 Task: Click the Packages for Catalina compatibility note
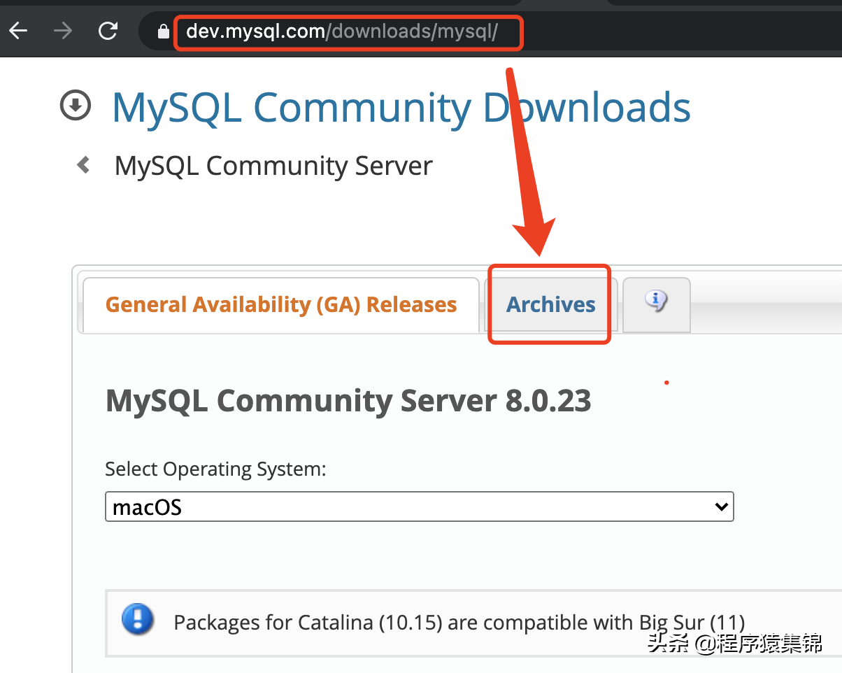click(x=459, y=622)
